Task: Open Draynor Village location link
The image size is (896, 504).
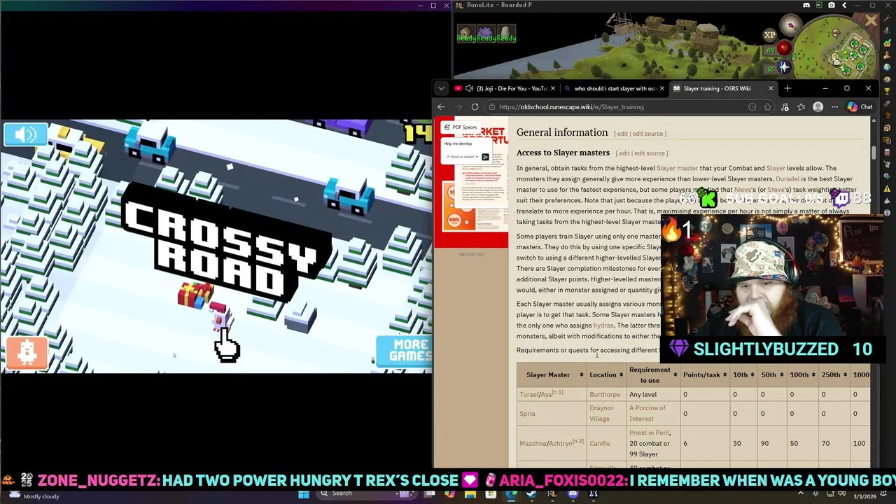Action: point(601,414)
